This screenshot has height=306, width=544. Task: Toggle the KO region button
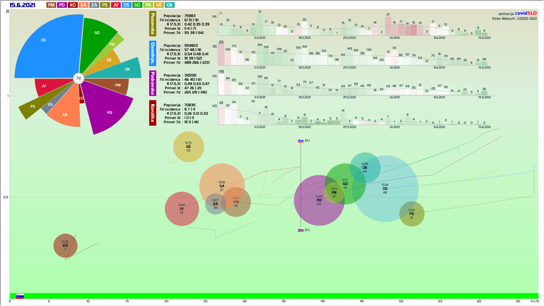pos(73,5)
